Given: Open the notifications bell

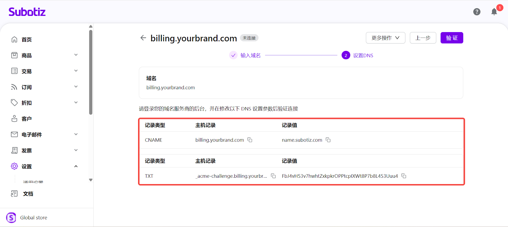Looking at the screenshot, I should [494, 12].
